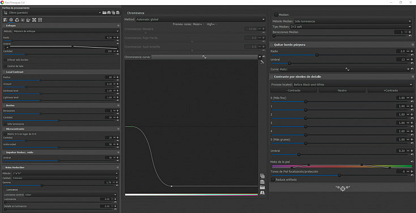This screenshot has height=213, width=416.
Task: Increase Enfoque Radio value with plus
Action: tap(117, 37)
